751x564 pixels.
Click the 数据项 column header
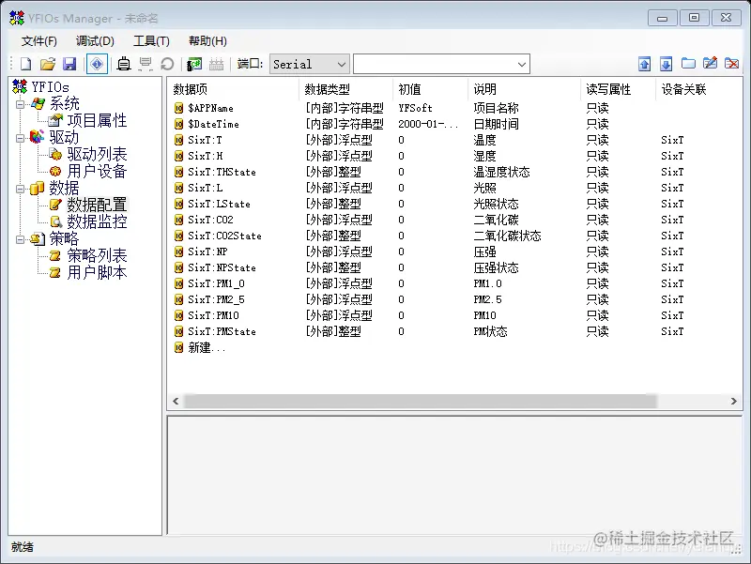coord(233,89)
